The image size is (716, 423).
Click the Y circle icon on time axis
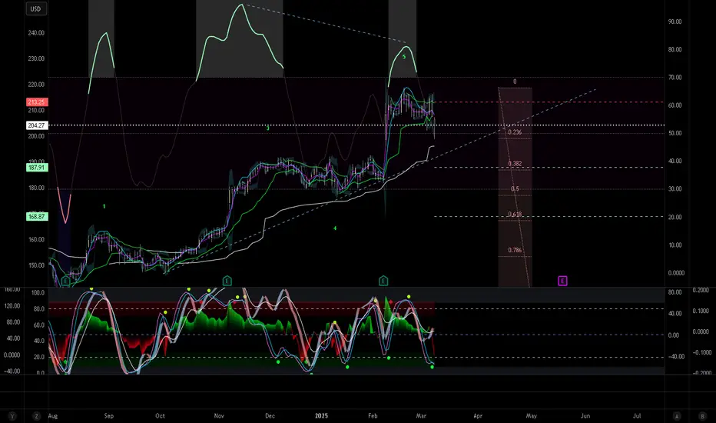tap(12, 416)
